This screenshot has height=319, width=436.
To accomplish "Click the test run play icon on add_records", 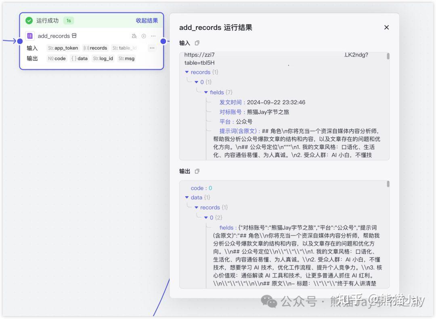I will pyautogui.click(x=144, y=36).
